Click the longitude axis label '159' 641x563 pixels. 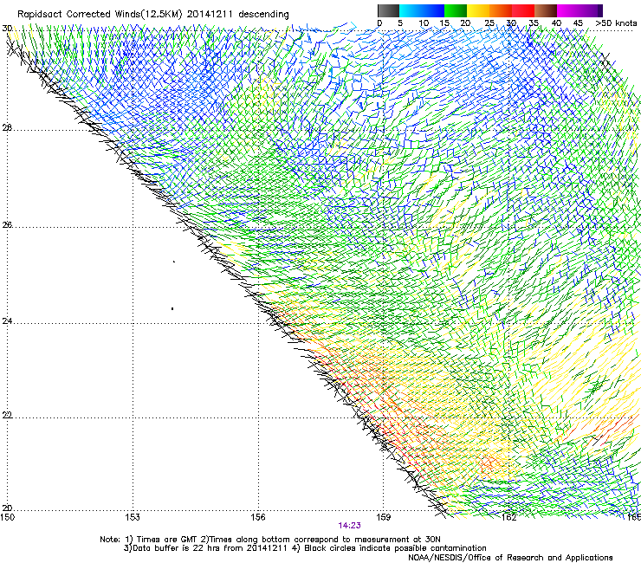[384, 517]
